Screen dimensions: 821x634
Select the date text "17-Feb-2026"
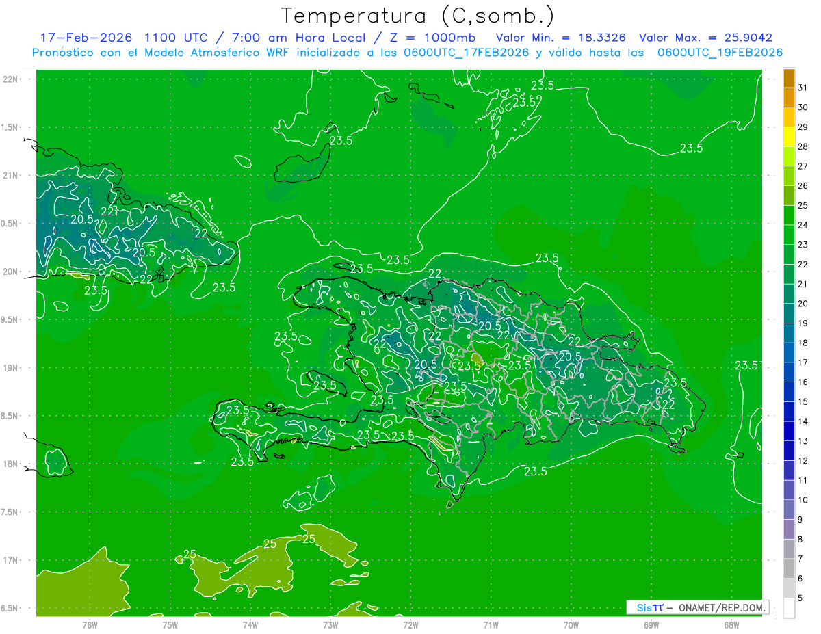86,38
